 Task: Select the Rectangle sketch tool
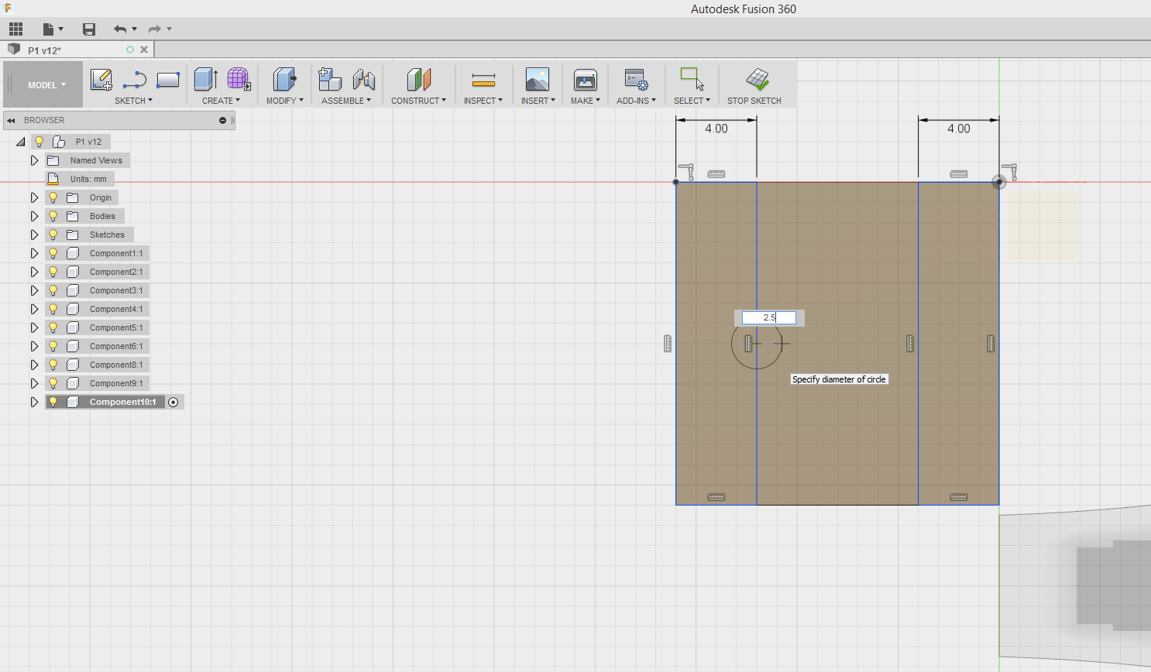(168, 80)
